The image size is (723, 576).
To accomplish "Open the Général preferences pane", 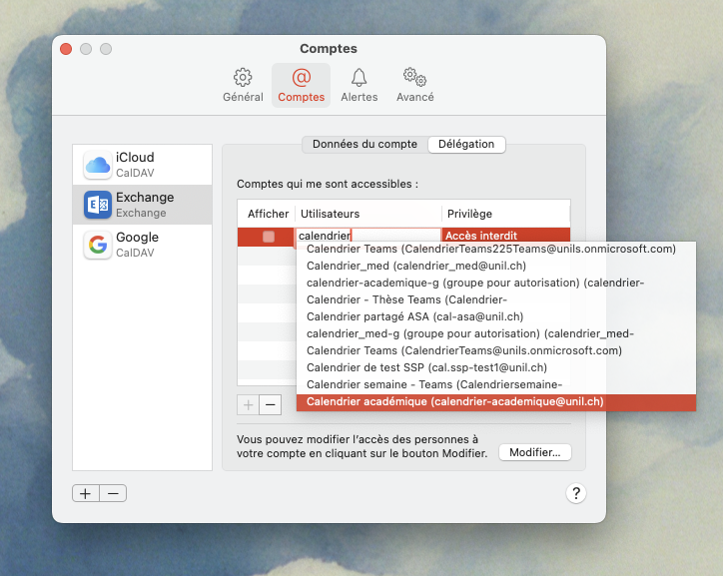I will (243, 85).
